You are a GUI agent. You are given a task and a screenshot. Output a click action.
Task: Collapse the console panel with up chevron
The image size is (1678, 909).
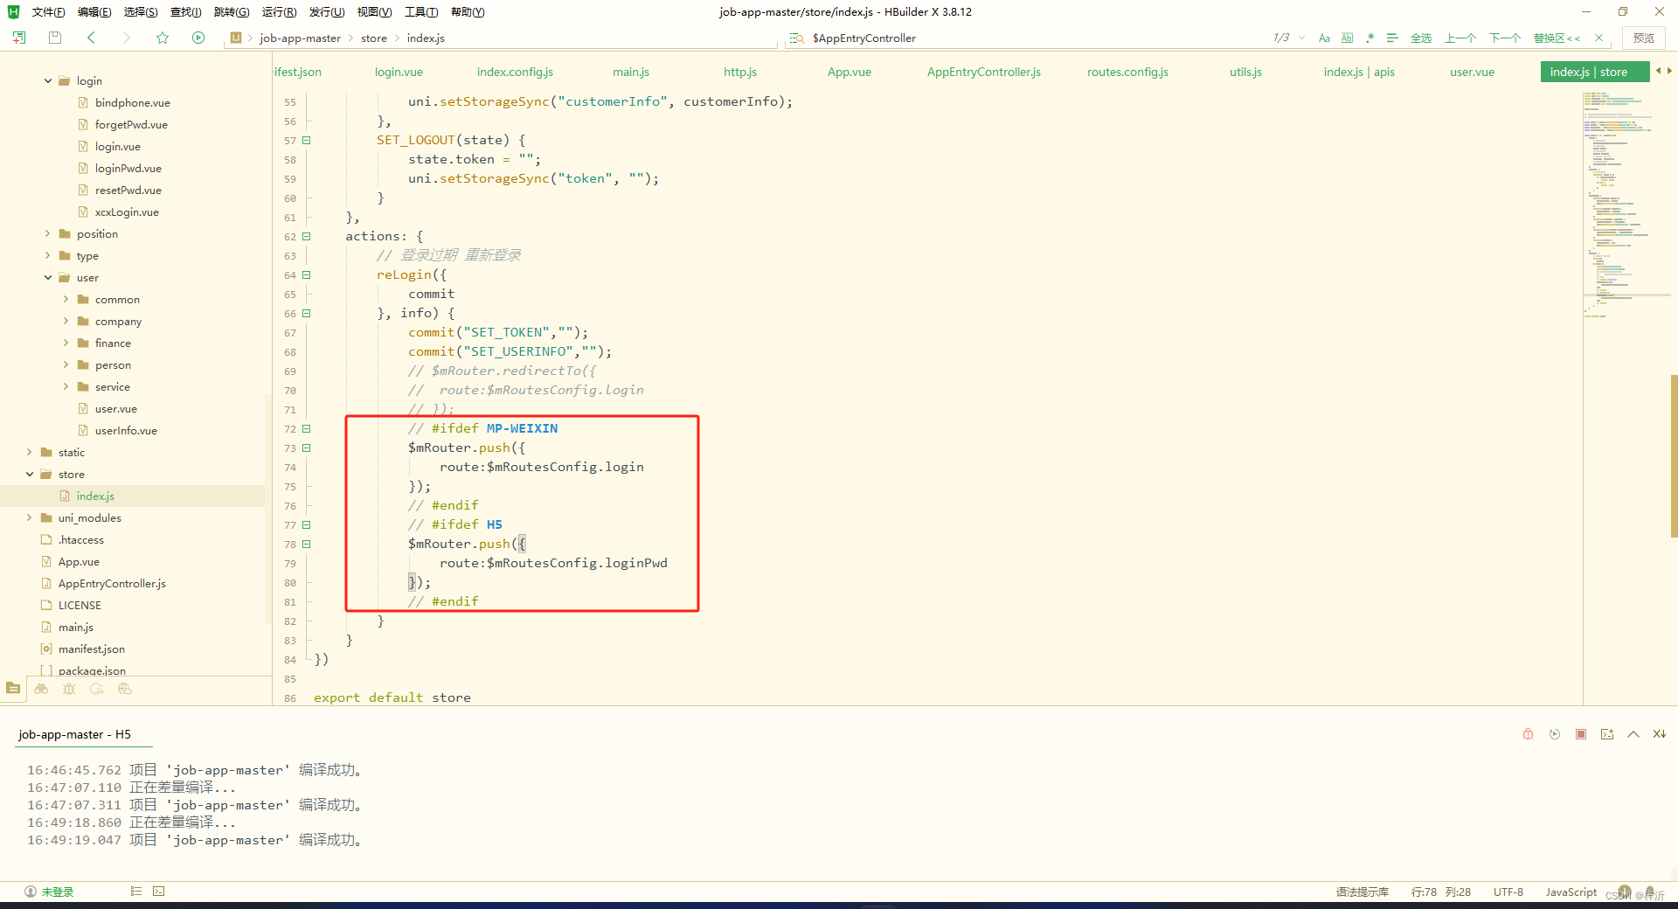1633,734
